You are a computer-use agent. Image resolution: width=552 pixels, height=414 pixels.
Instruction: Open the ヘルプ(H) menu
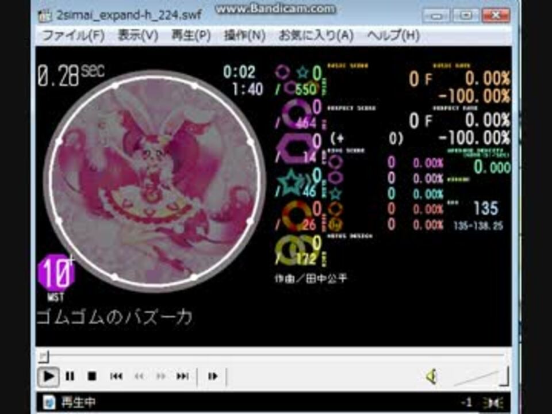click(393, 36)
